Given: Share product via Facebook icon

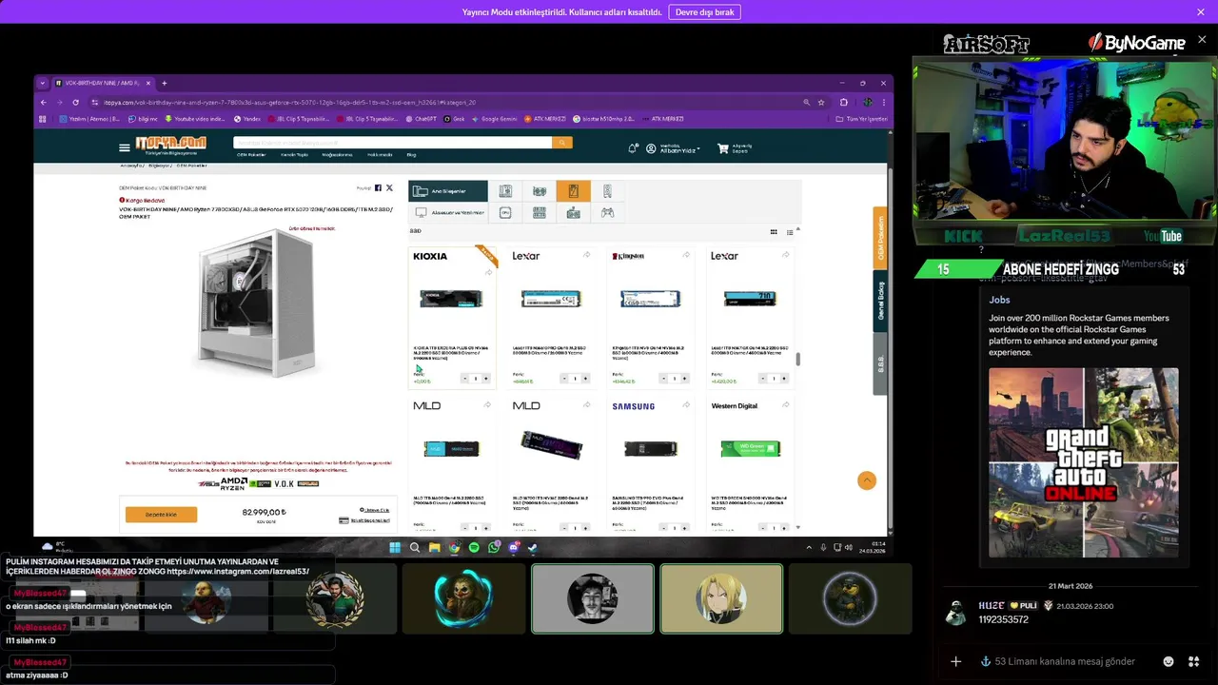Looking at the screenshot, I should tap(378, 188).
